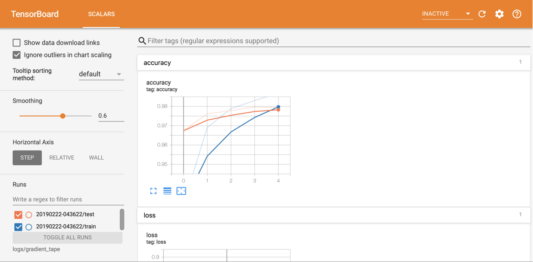Select STEP as horizontal axis

[27, 157]
